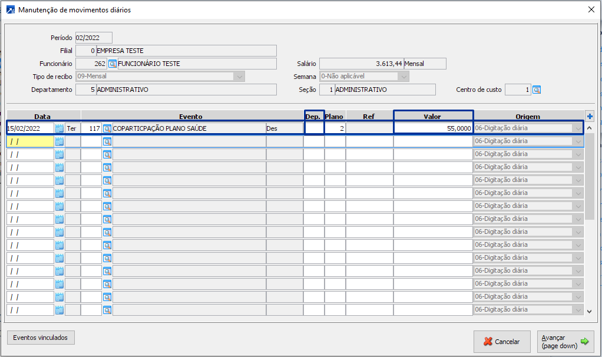Click the Eventos vinculados button
Image resolution: width=602 pixels, height=357 pixels.
[x=41, y=338]
